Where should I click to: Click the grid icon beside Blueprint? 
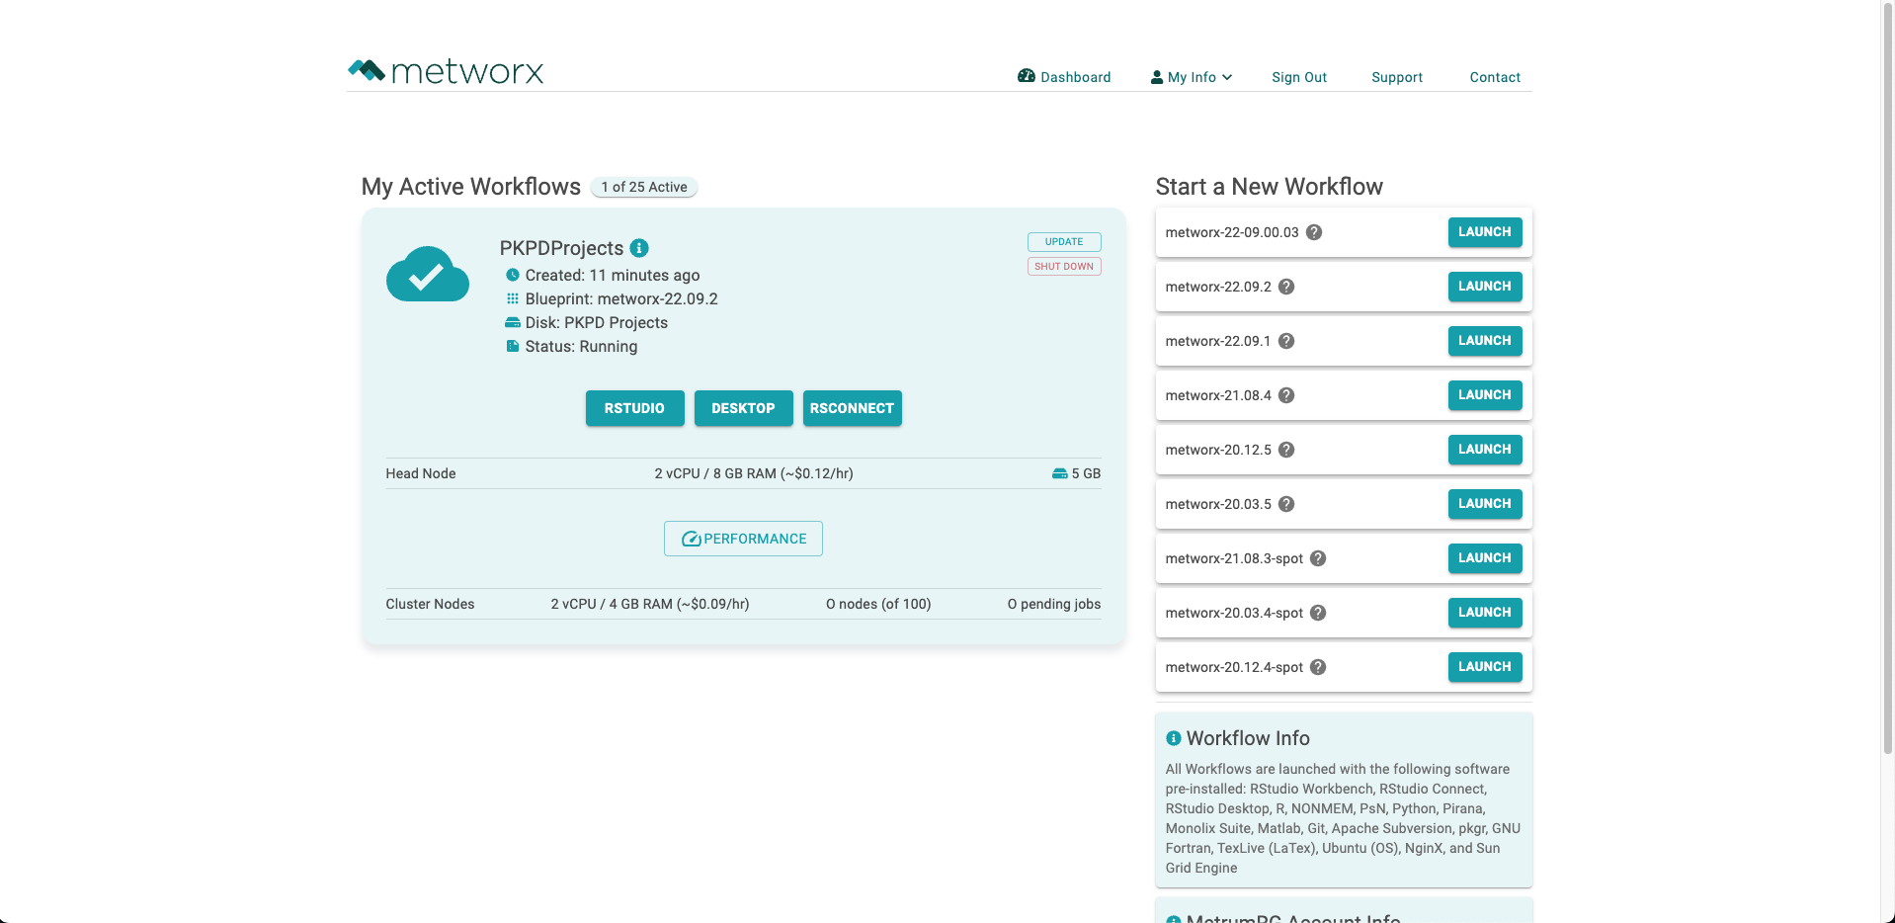tap(513, 298)
